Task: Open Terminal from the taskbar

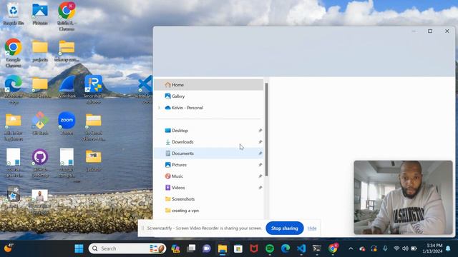Action: [316, 248]
